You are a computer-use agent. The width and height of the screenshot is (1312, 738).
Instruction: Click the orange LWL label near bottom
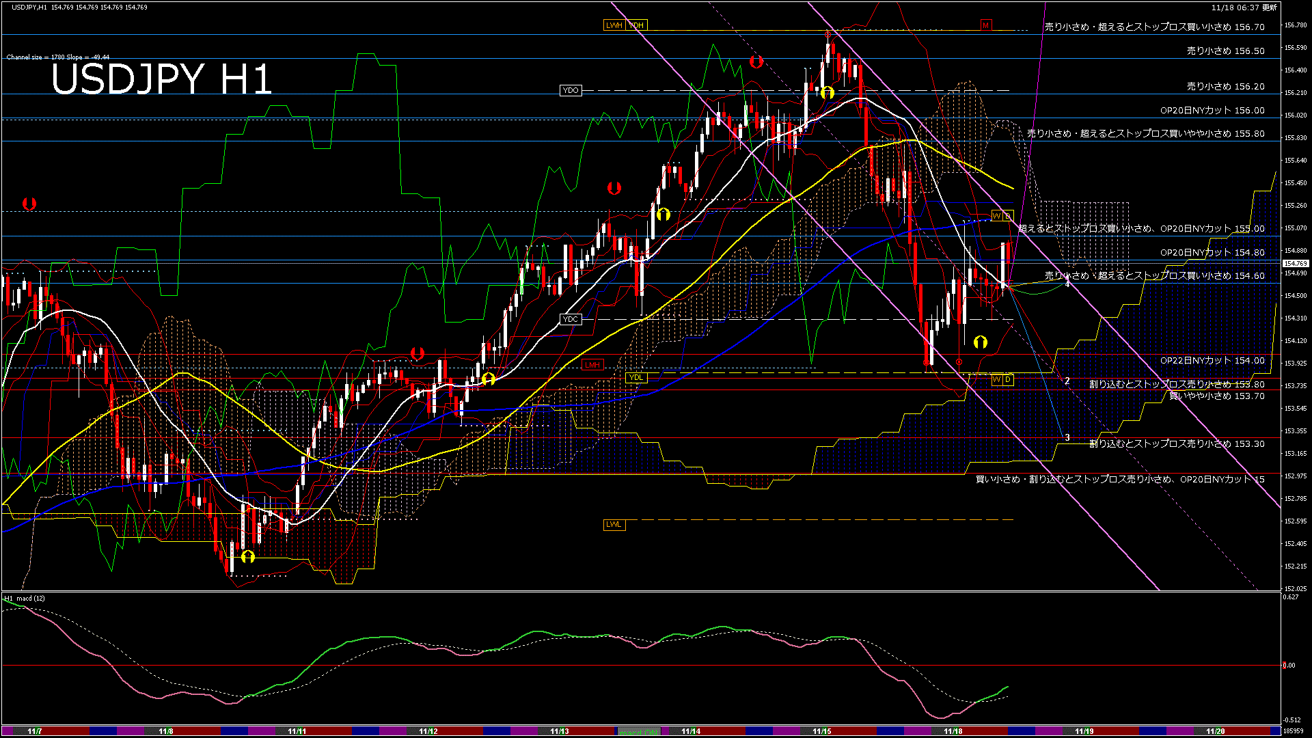point(614,524)
